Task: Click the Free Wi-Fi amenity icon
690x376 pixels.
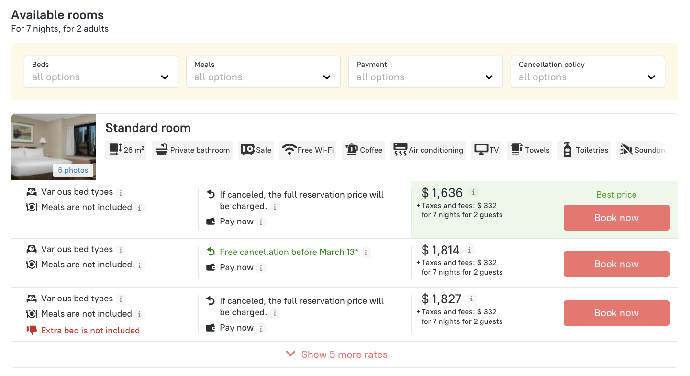Action: 289,150
